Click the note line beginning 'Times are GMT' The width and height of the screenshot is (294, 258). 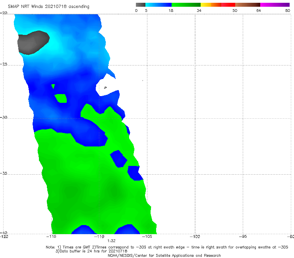[167, 247]
